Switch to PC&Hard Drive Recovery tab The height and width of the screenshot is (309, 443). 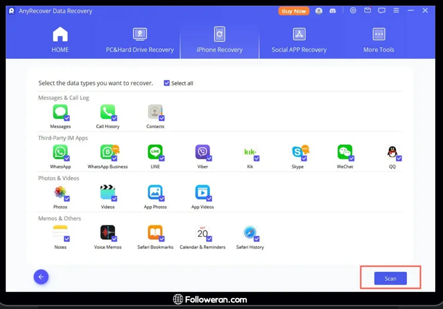140,41
